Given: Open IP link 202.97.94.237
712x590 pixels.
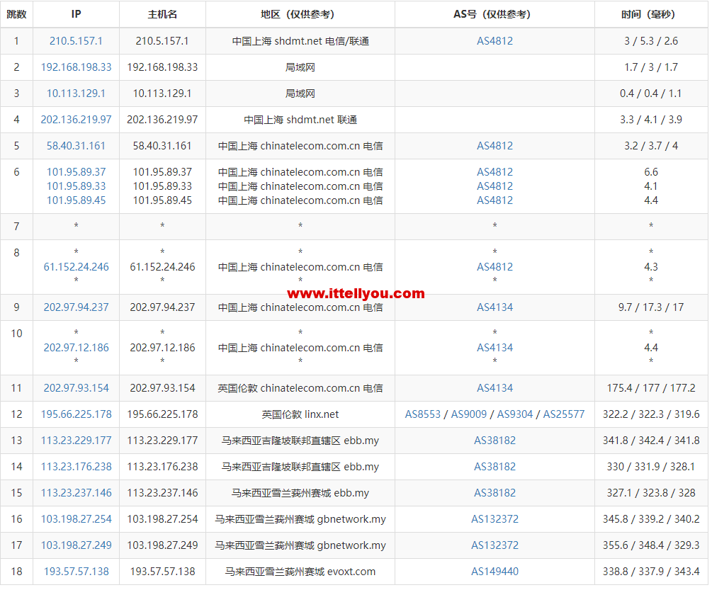Looking at the screenshot, I should coord(76,307).
